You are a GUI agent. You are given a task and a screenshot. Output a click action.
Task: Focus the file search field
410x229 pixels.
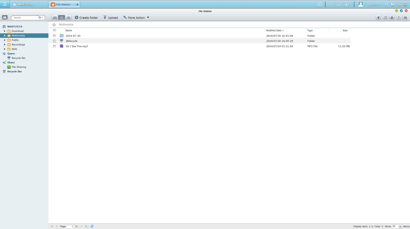click(26, 18)
